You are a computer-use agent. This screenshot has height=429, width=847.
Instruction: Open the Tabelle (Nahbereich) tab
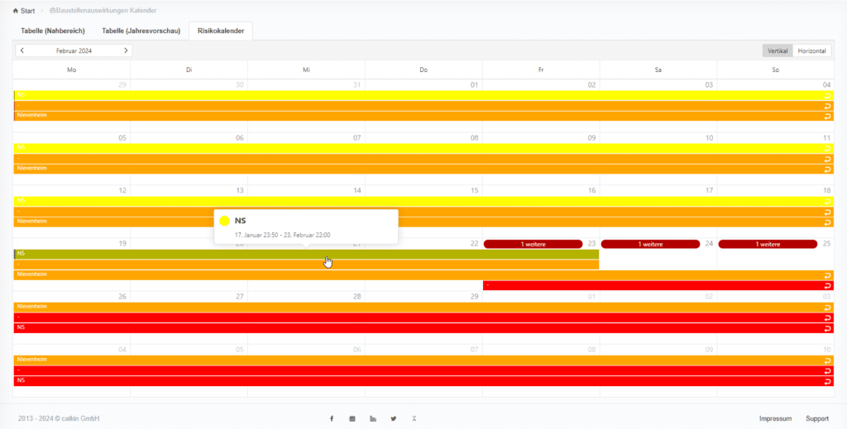point(53,31)
